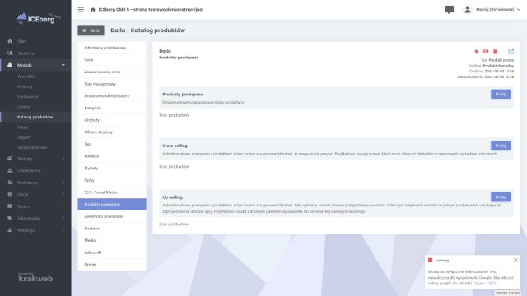Viewport: 527px width, 296px height.
Task: Open the Kategorie tab
Action: [112, 108]
